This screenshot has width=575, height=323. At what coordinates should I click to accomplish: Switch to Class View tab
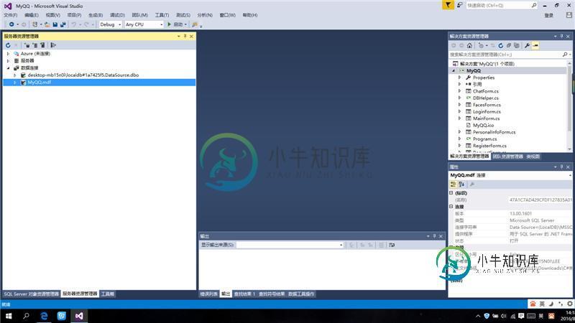point(533,156)
